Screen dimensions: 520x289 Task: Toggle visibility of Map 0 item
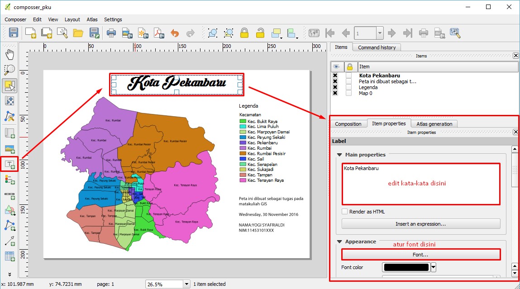point(335,94)
